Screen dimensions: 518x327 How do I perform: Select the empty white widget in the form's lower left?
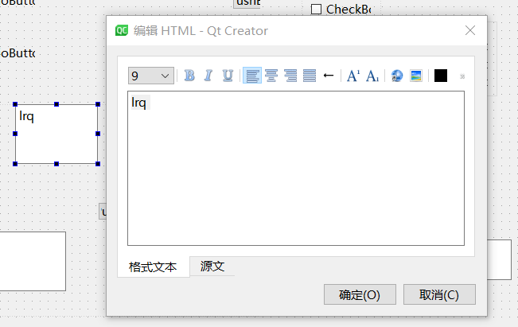click(33, 261)
